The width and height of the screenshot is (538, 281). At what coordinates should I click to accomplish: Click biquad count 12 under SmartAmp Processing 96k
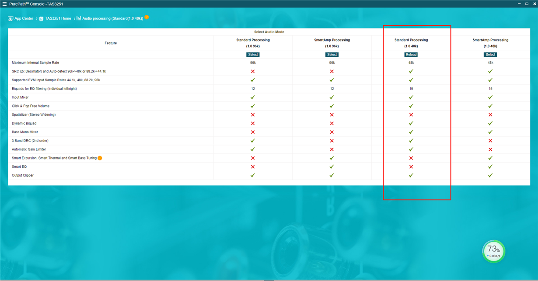332,89
